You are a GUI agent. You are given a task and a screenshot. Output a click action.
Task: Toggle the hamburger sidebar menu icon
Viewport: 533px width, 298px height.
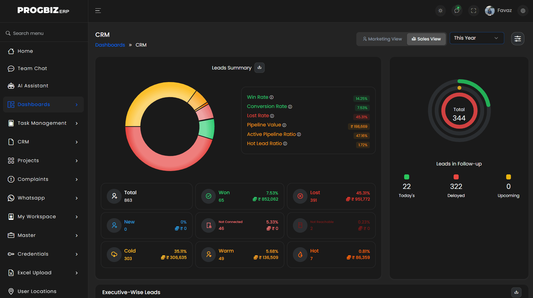[x=98, y=11]
